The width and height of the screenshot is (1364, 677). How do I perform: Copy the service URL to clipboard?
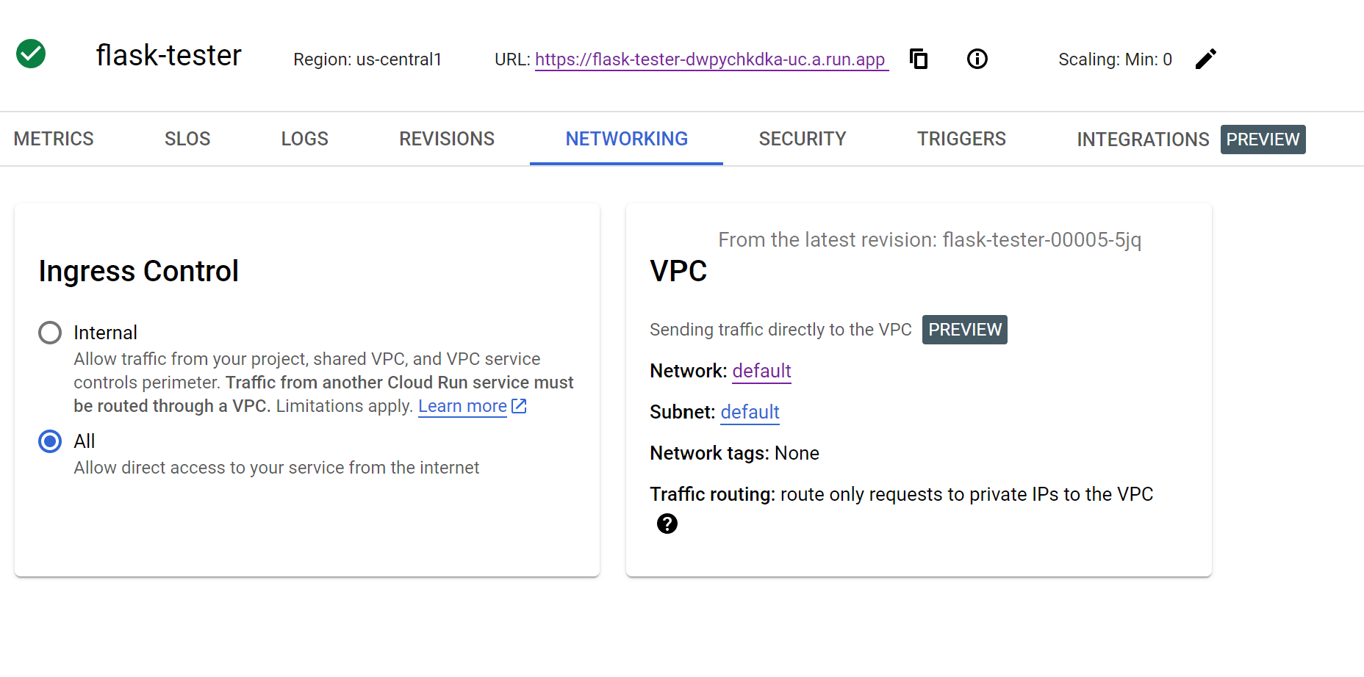tap(919, 59)
